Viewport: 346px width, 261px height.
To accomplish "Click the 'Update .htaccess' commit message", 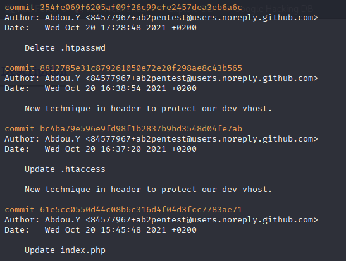I will point(65,169).
